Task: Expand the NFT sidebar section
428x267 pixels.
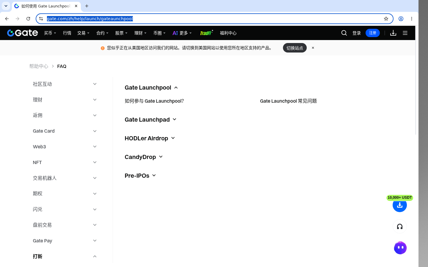Action: click(x=65, y=162)
